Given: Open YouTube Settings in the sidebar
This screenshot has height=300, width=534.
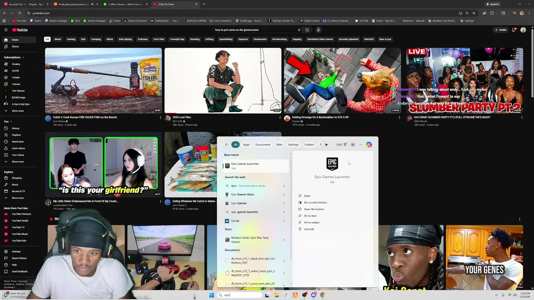Looking at the screenshot, I should coord(20,251).
